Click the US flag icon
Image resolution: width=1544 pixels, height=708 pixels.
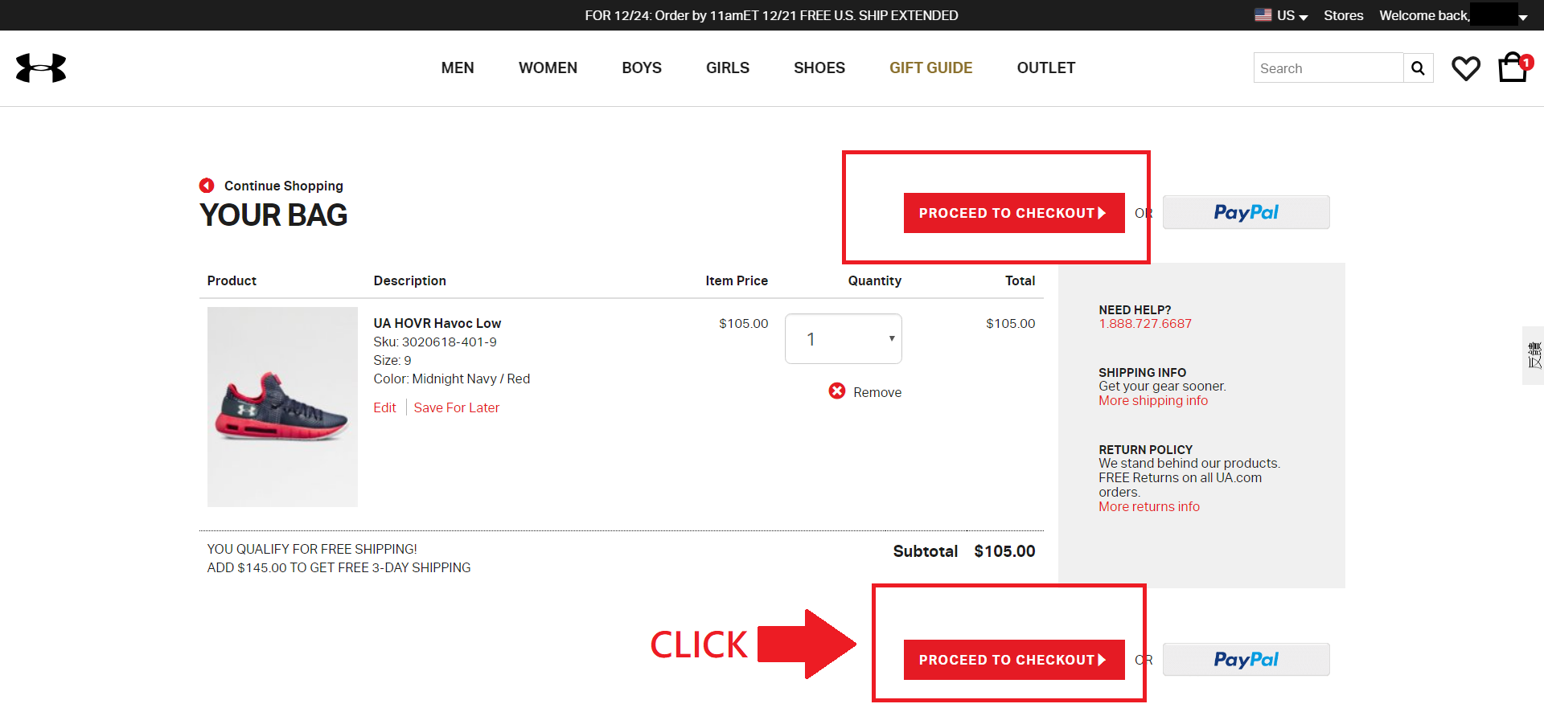(1263, 15)
